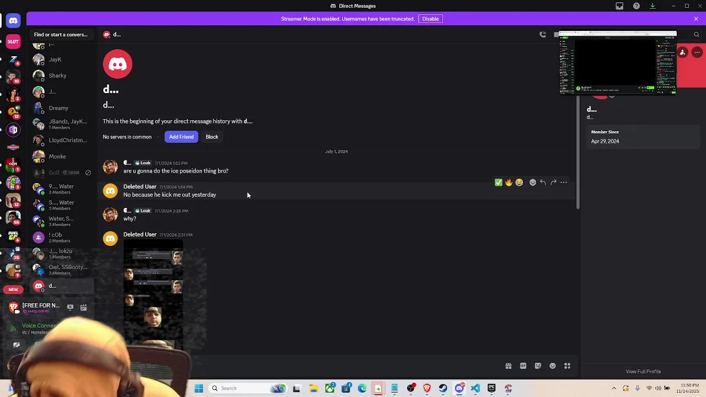Open Brave browser from taskbar
The width and height of the screenshot is (706, 397).
tap(427, 388)
